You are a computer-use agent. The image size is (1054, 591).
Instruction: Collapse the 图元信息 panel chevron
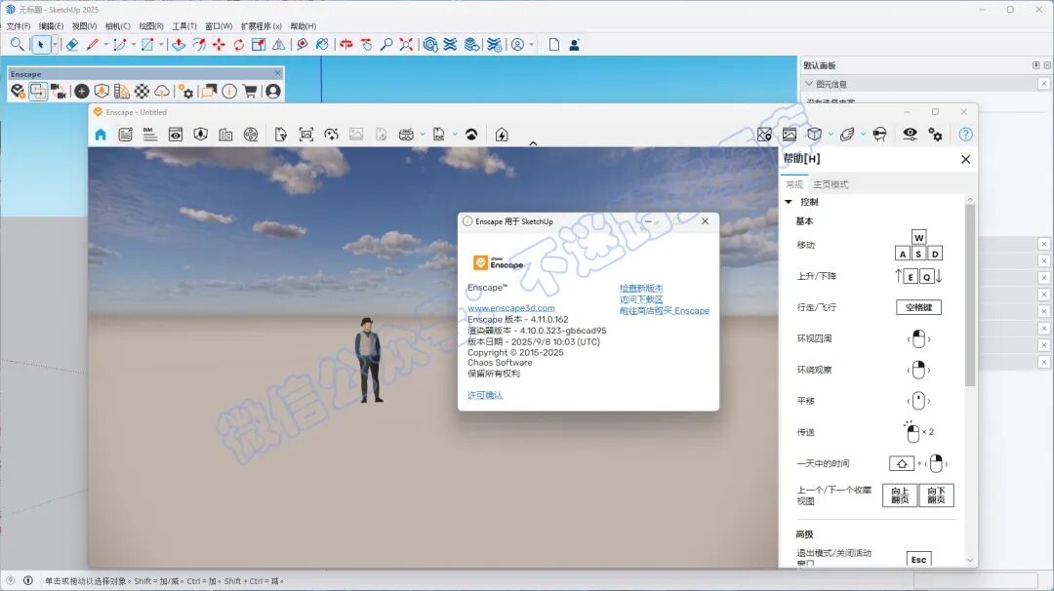809,84
